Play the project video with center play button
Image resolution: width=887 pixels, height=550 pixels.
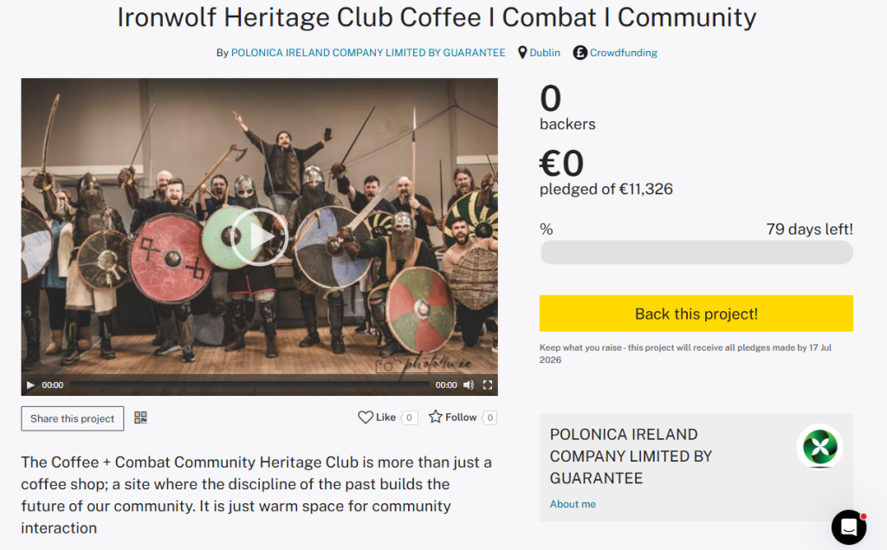pos(259,236)
